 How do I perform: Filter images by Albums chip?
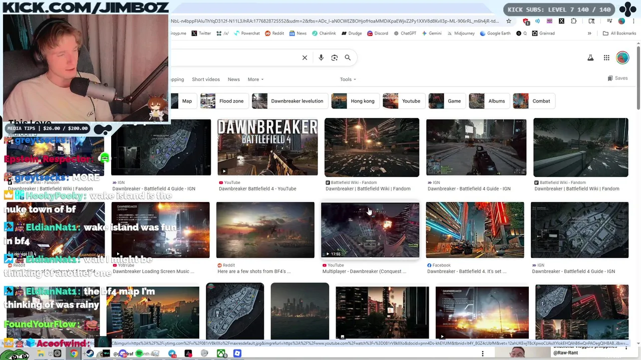pos(489,101)
